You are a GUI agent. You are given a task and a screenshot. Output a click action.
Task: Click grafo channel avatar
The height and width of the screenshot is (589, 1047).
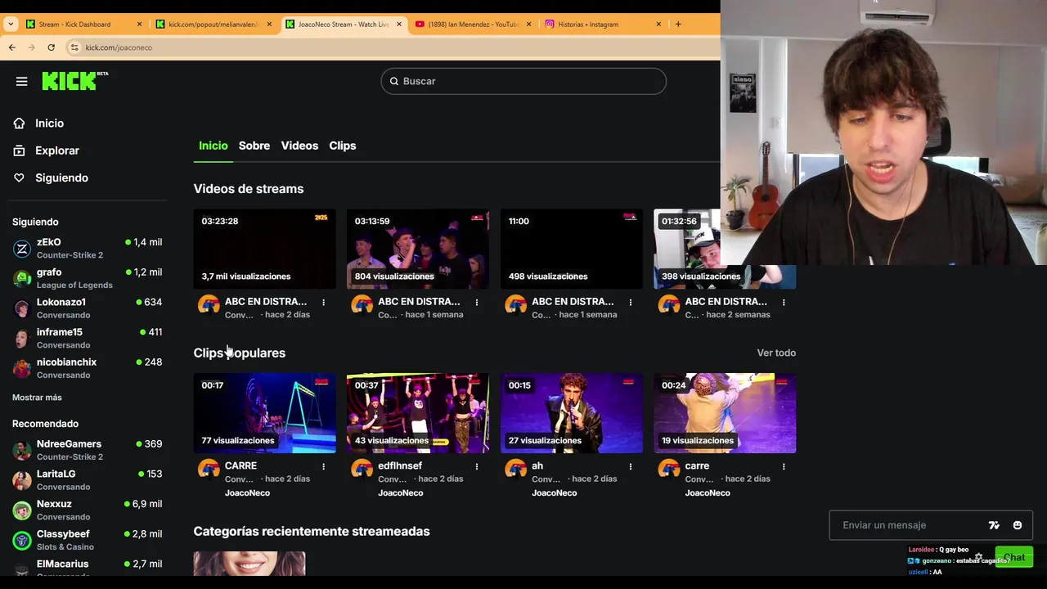click(x=22, y=278)
